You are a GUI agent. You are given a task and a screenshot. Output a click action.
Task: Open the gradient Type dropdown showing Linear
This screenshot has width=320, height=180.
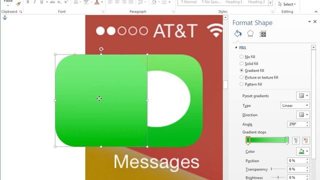pyautogui.click(x=295, y=105)
